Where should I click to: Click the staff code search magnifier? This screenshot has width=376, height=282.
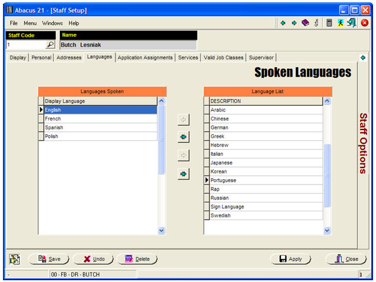pos(50,45)
